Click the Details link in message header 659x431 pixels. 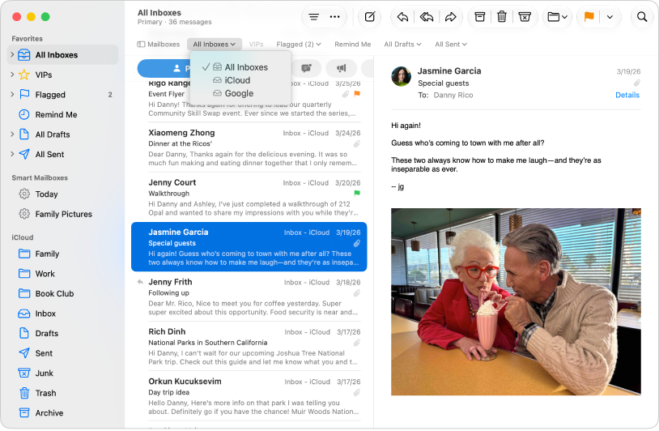coord(627,95)
